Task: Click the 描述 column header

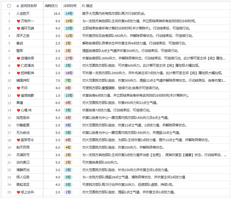Action: tap(89, 6)
